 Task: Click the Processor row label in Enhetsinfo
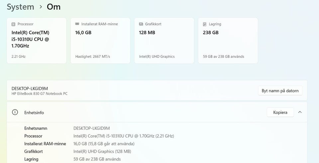click(33, 136)
